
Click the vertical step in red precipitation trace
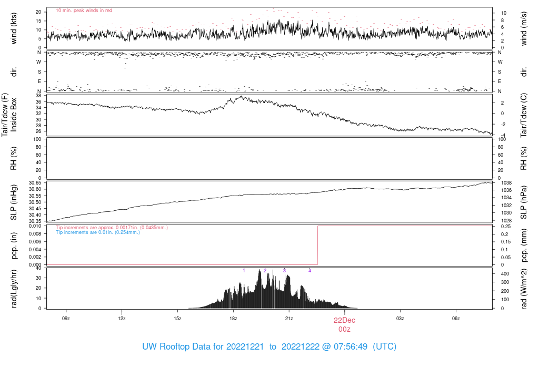click(x=317, y=245)
